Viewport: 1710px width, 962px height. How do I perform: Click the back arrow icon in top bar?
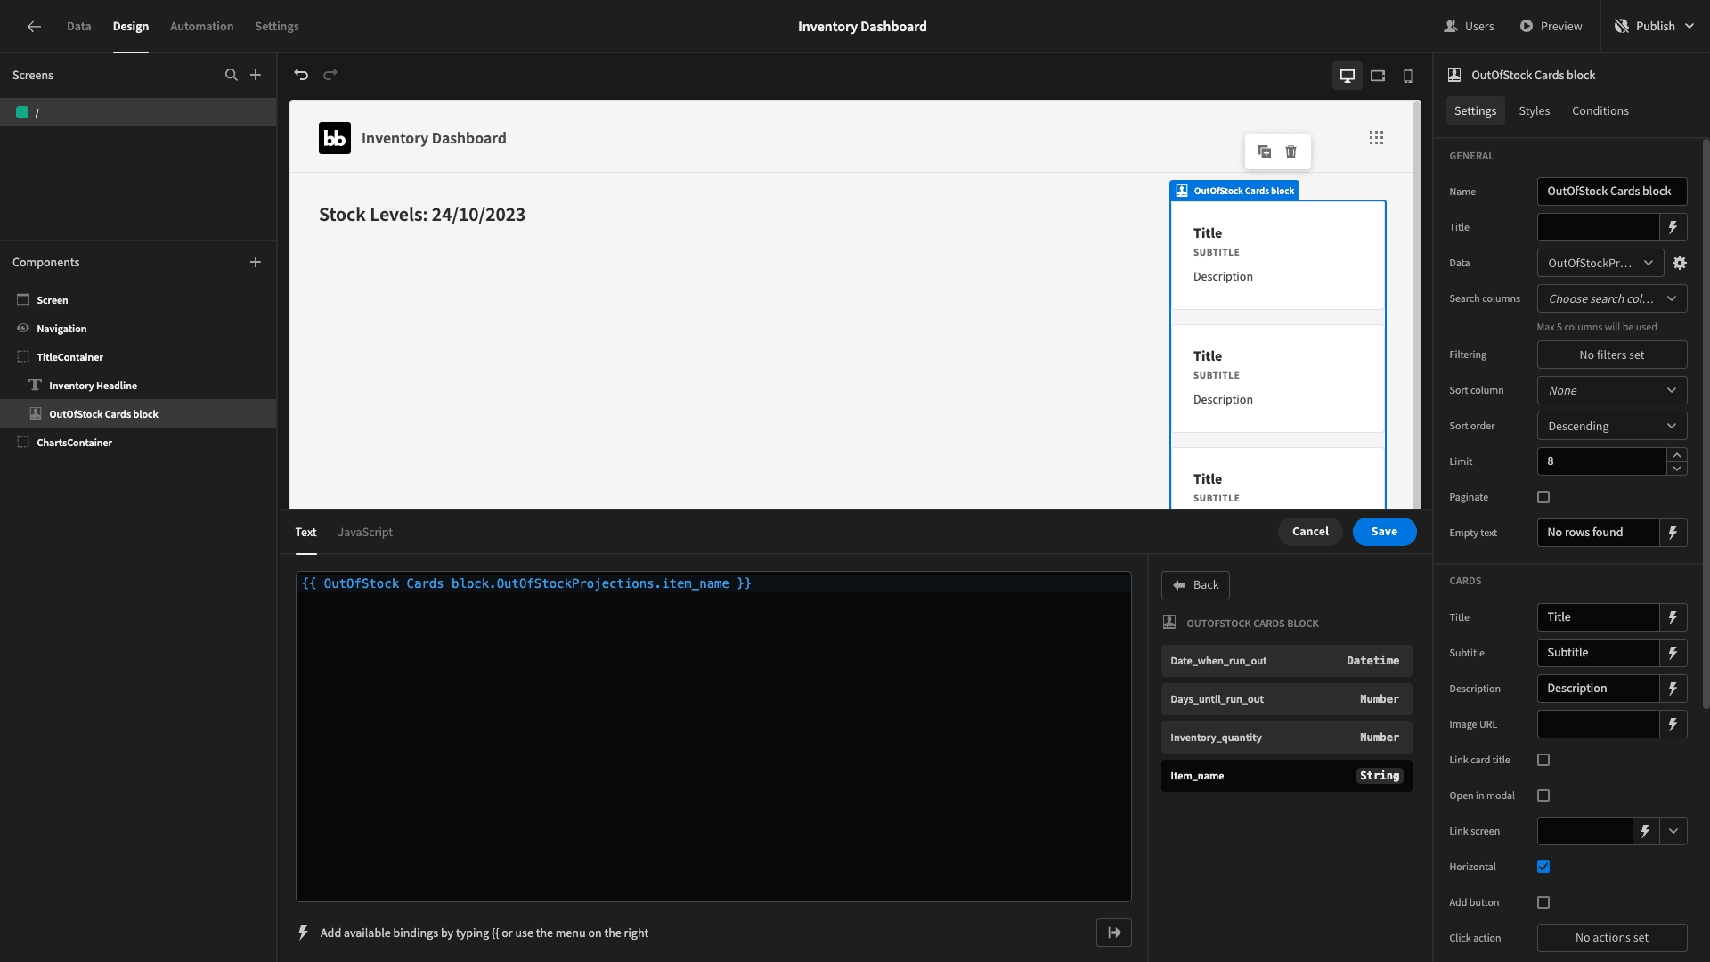click(34, 27)
